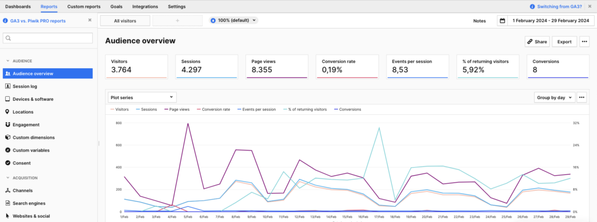
Task: Toggle the Page views series in legend
Action: [177, 110]
